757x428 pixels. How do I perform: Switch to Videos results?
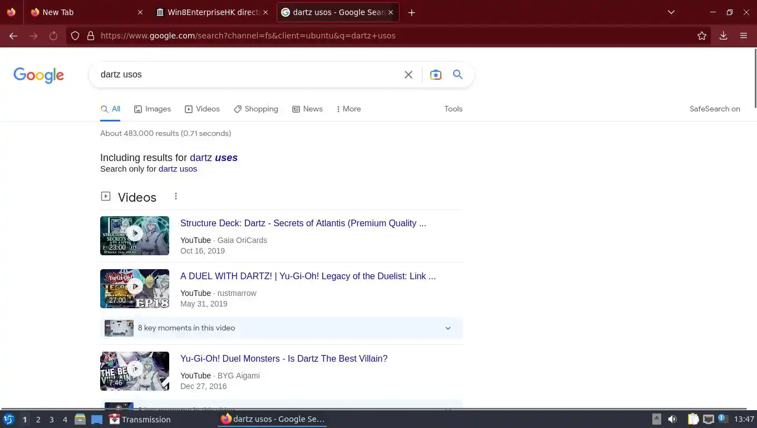202,109
